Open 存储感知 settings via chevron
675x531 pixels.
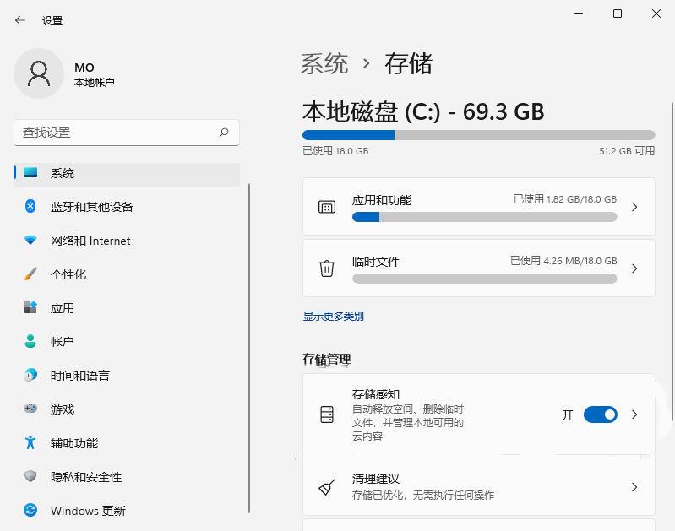tap(634, 415)
